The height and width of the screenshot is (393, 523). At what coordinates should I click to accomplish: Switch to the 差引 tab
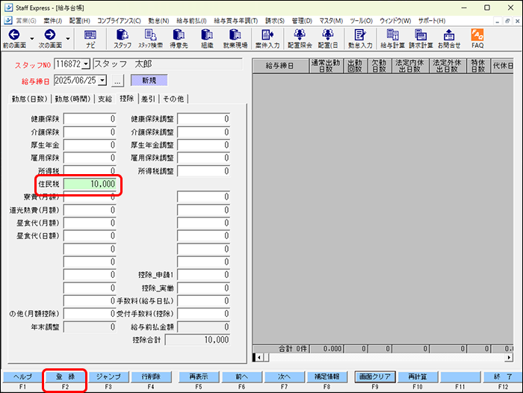pos(149,99)
